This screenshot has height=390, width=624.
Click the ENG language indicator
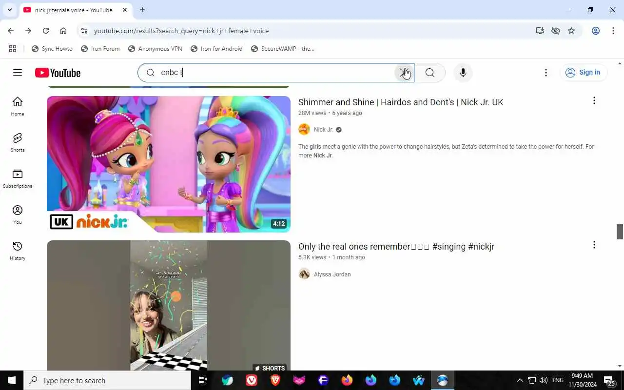click(x=558, y=380)
